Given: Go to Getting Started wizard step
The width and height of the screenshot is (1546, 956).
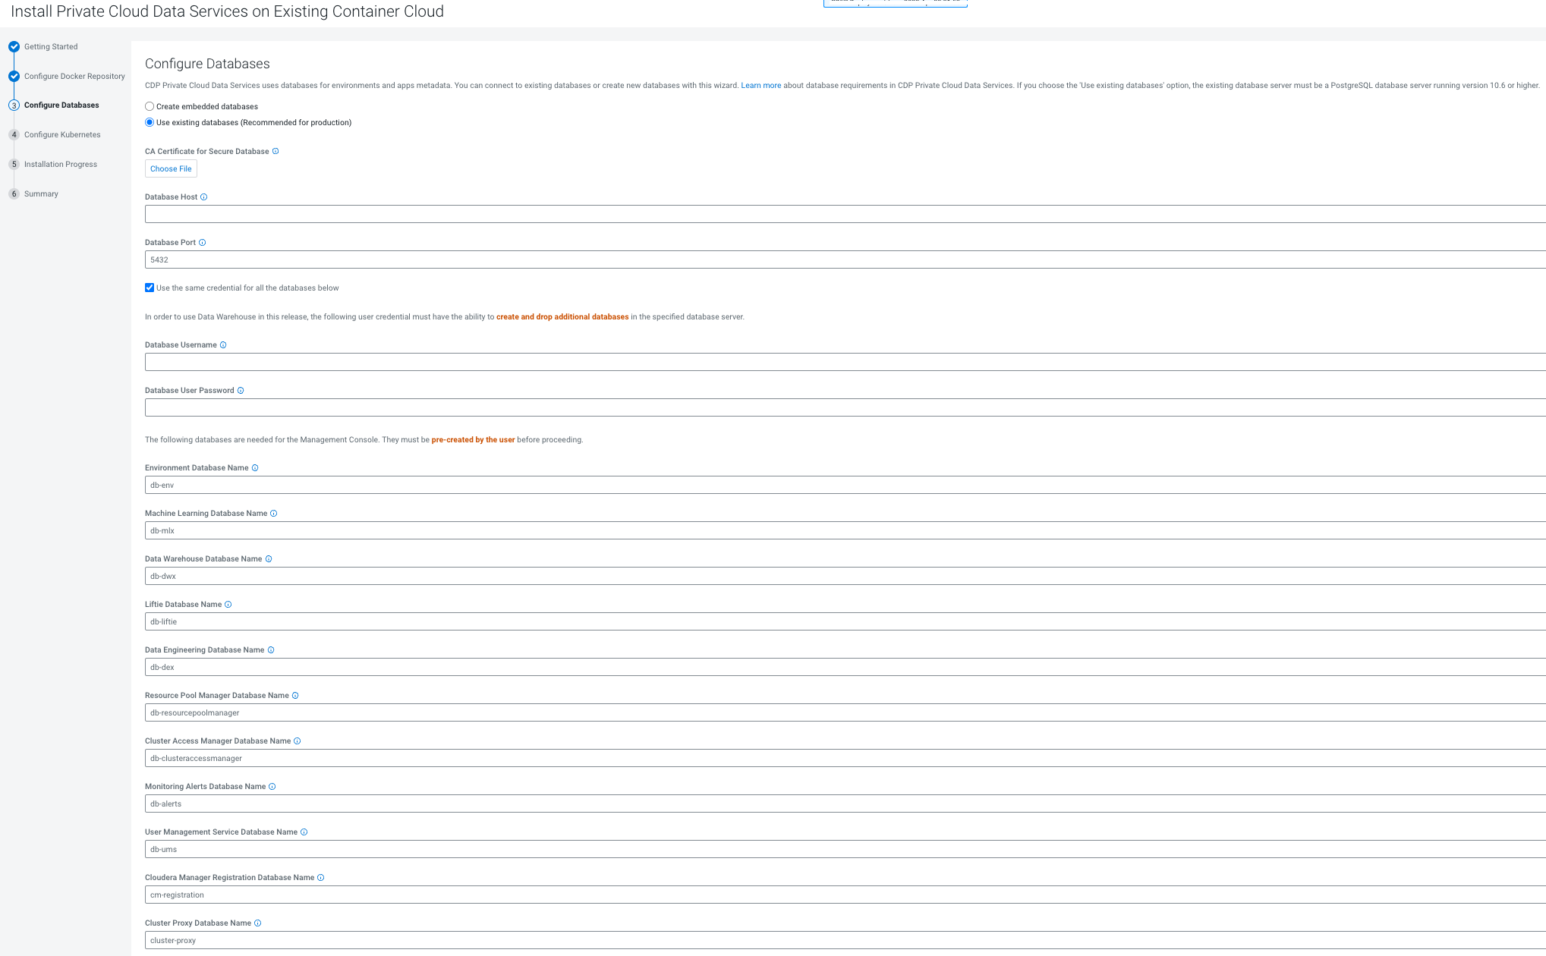Looking at the screenshot, I should tap(50, 47).
